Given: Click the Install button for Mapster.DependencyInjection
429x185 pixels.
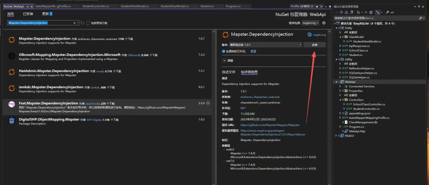Looking at the screenshot, I should click(314, 45).
